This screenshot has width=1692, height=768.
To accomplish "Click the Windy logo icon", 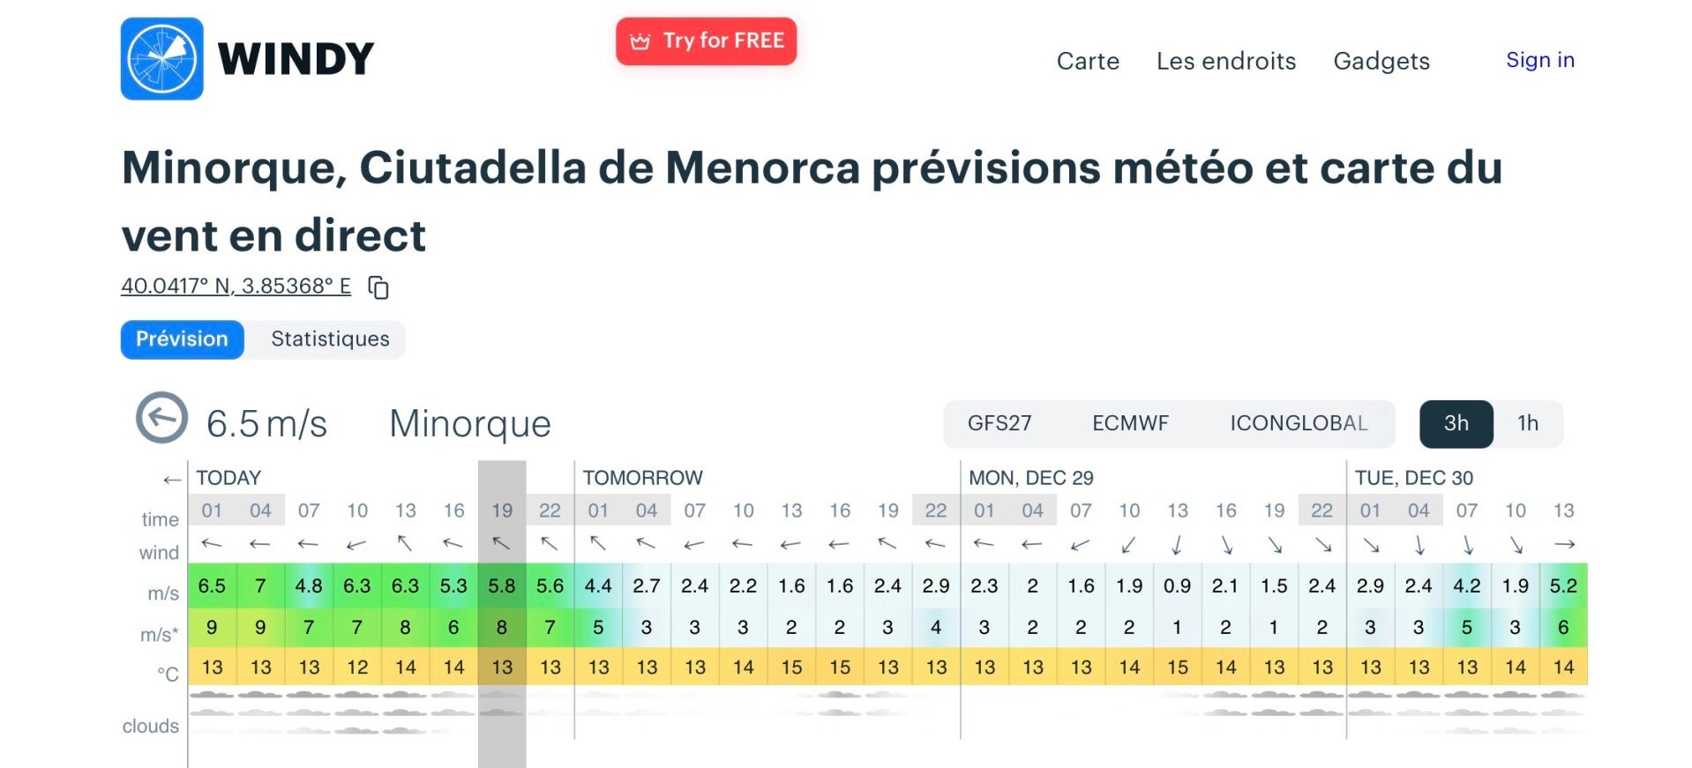I will click(x=161, y=59).
